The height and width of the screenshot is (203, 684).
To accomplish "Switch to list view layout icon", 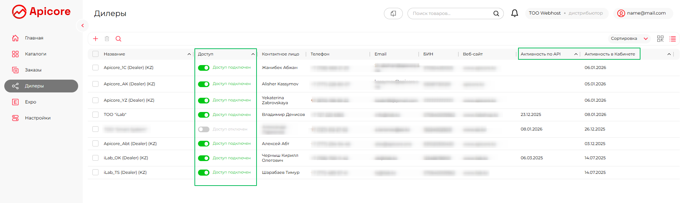I will click(x=673, y=39).
